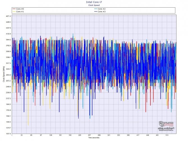Click the 4489.3 y-axis value
This screenshot has height=141, width=188.
click(x=8, y=22)
